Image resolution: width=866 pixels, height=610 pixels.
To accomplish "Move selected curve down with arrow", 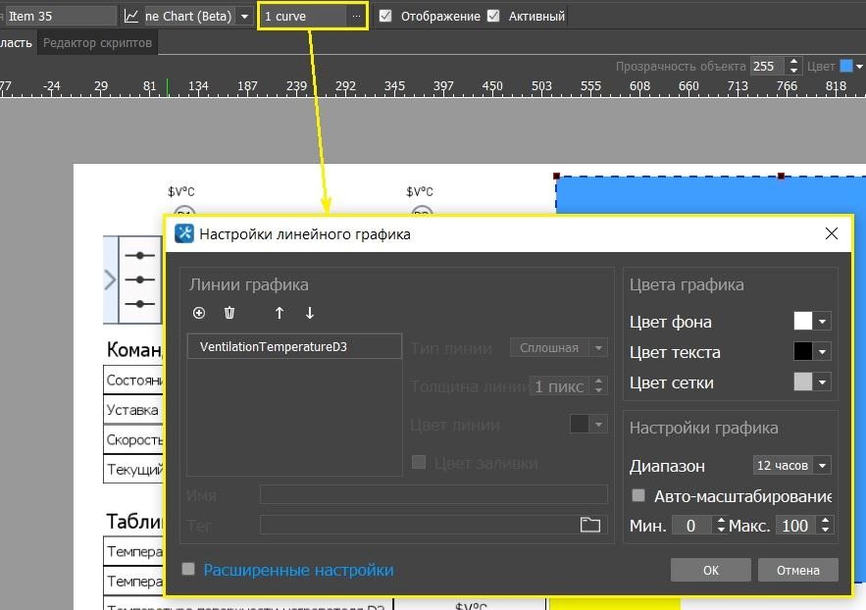I will pyautogui.click(x=310, y=313).
